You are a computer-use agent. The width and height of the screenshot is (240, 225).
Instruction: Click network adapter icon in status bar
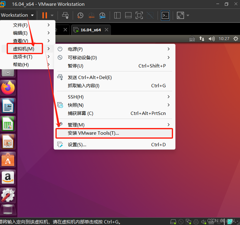click(188, 222)
